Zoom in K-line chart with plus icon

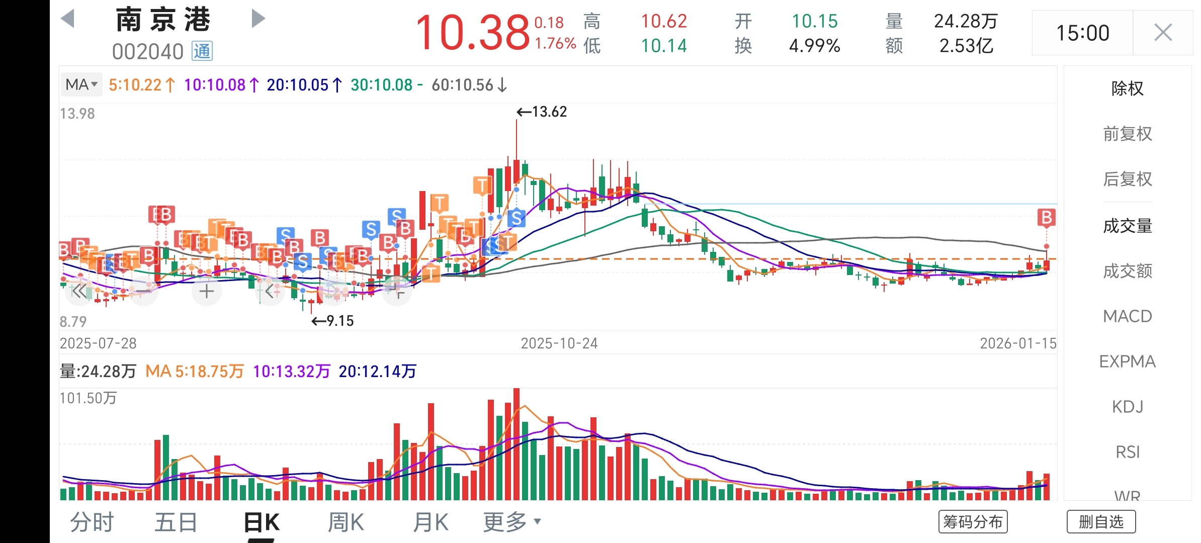point(207,291)
